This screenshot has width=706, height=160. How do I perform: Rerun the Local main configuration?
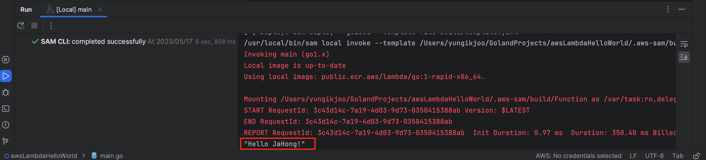(x=21, y=26)
